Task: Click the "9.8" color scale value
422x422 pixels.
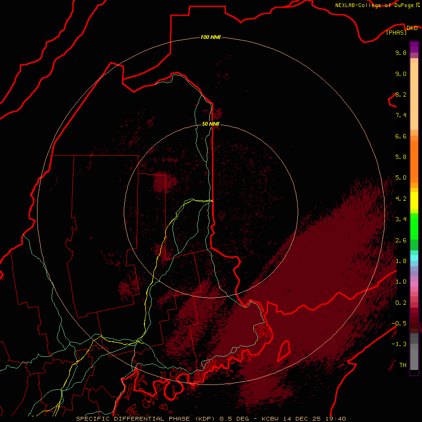Action: click(401, 53)
